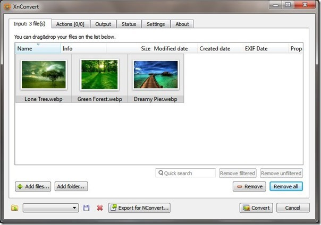The image size is (321, 225).
Task: Click Export for NConvert... button
Action: click(x=139, y=208)
